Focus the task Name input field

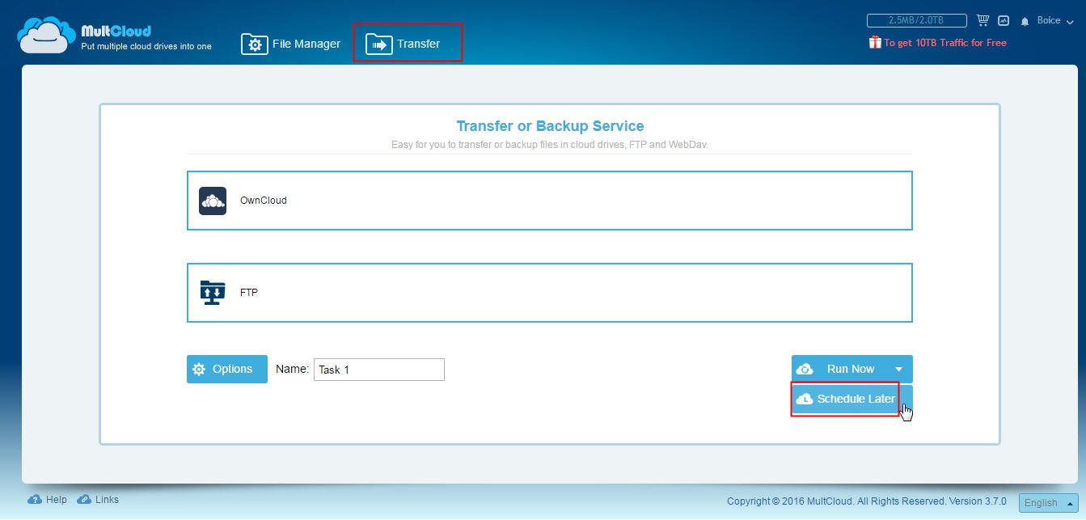click(379, 370)
